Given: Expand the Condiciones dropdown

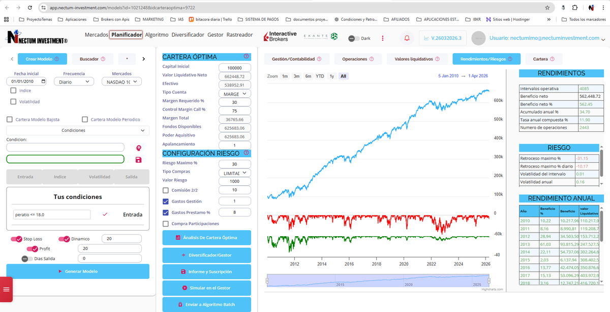Looking at the screenshot, I should pos(78,130).
